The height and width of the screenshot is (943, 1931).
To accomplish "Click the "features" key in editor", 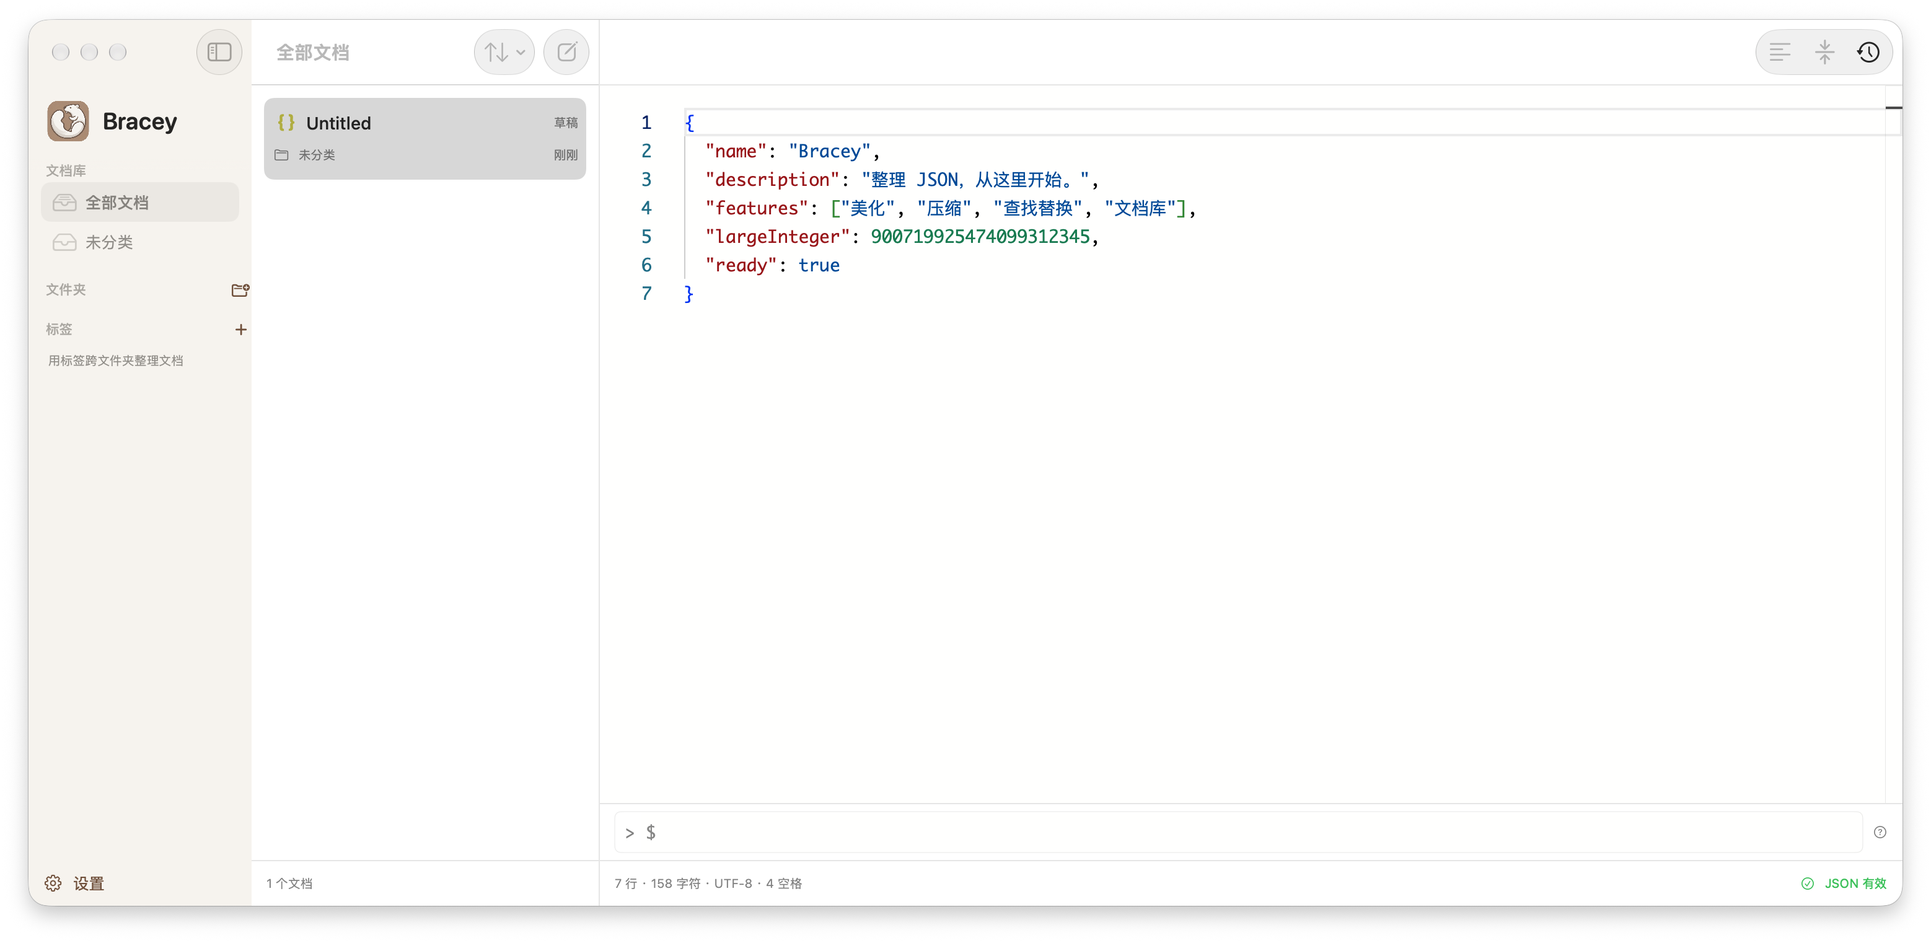I will click(x=757, y=208).
